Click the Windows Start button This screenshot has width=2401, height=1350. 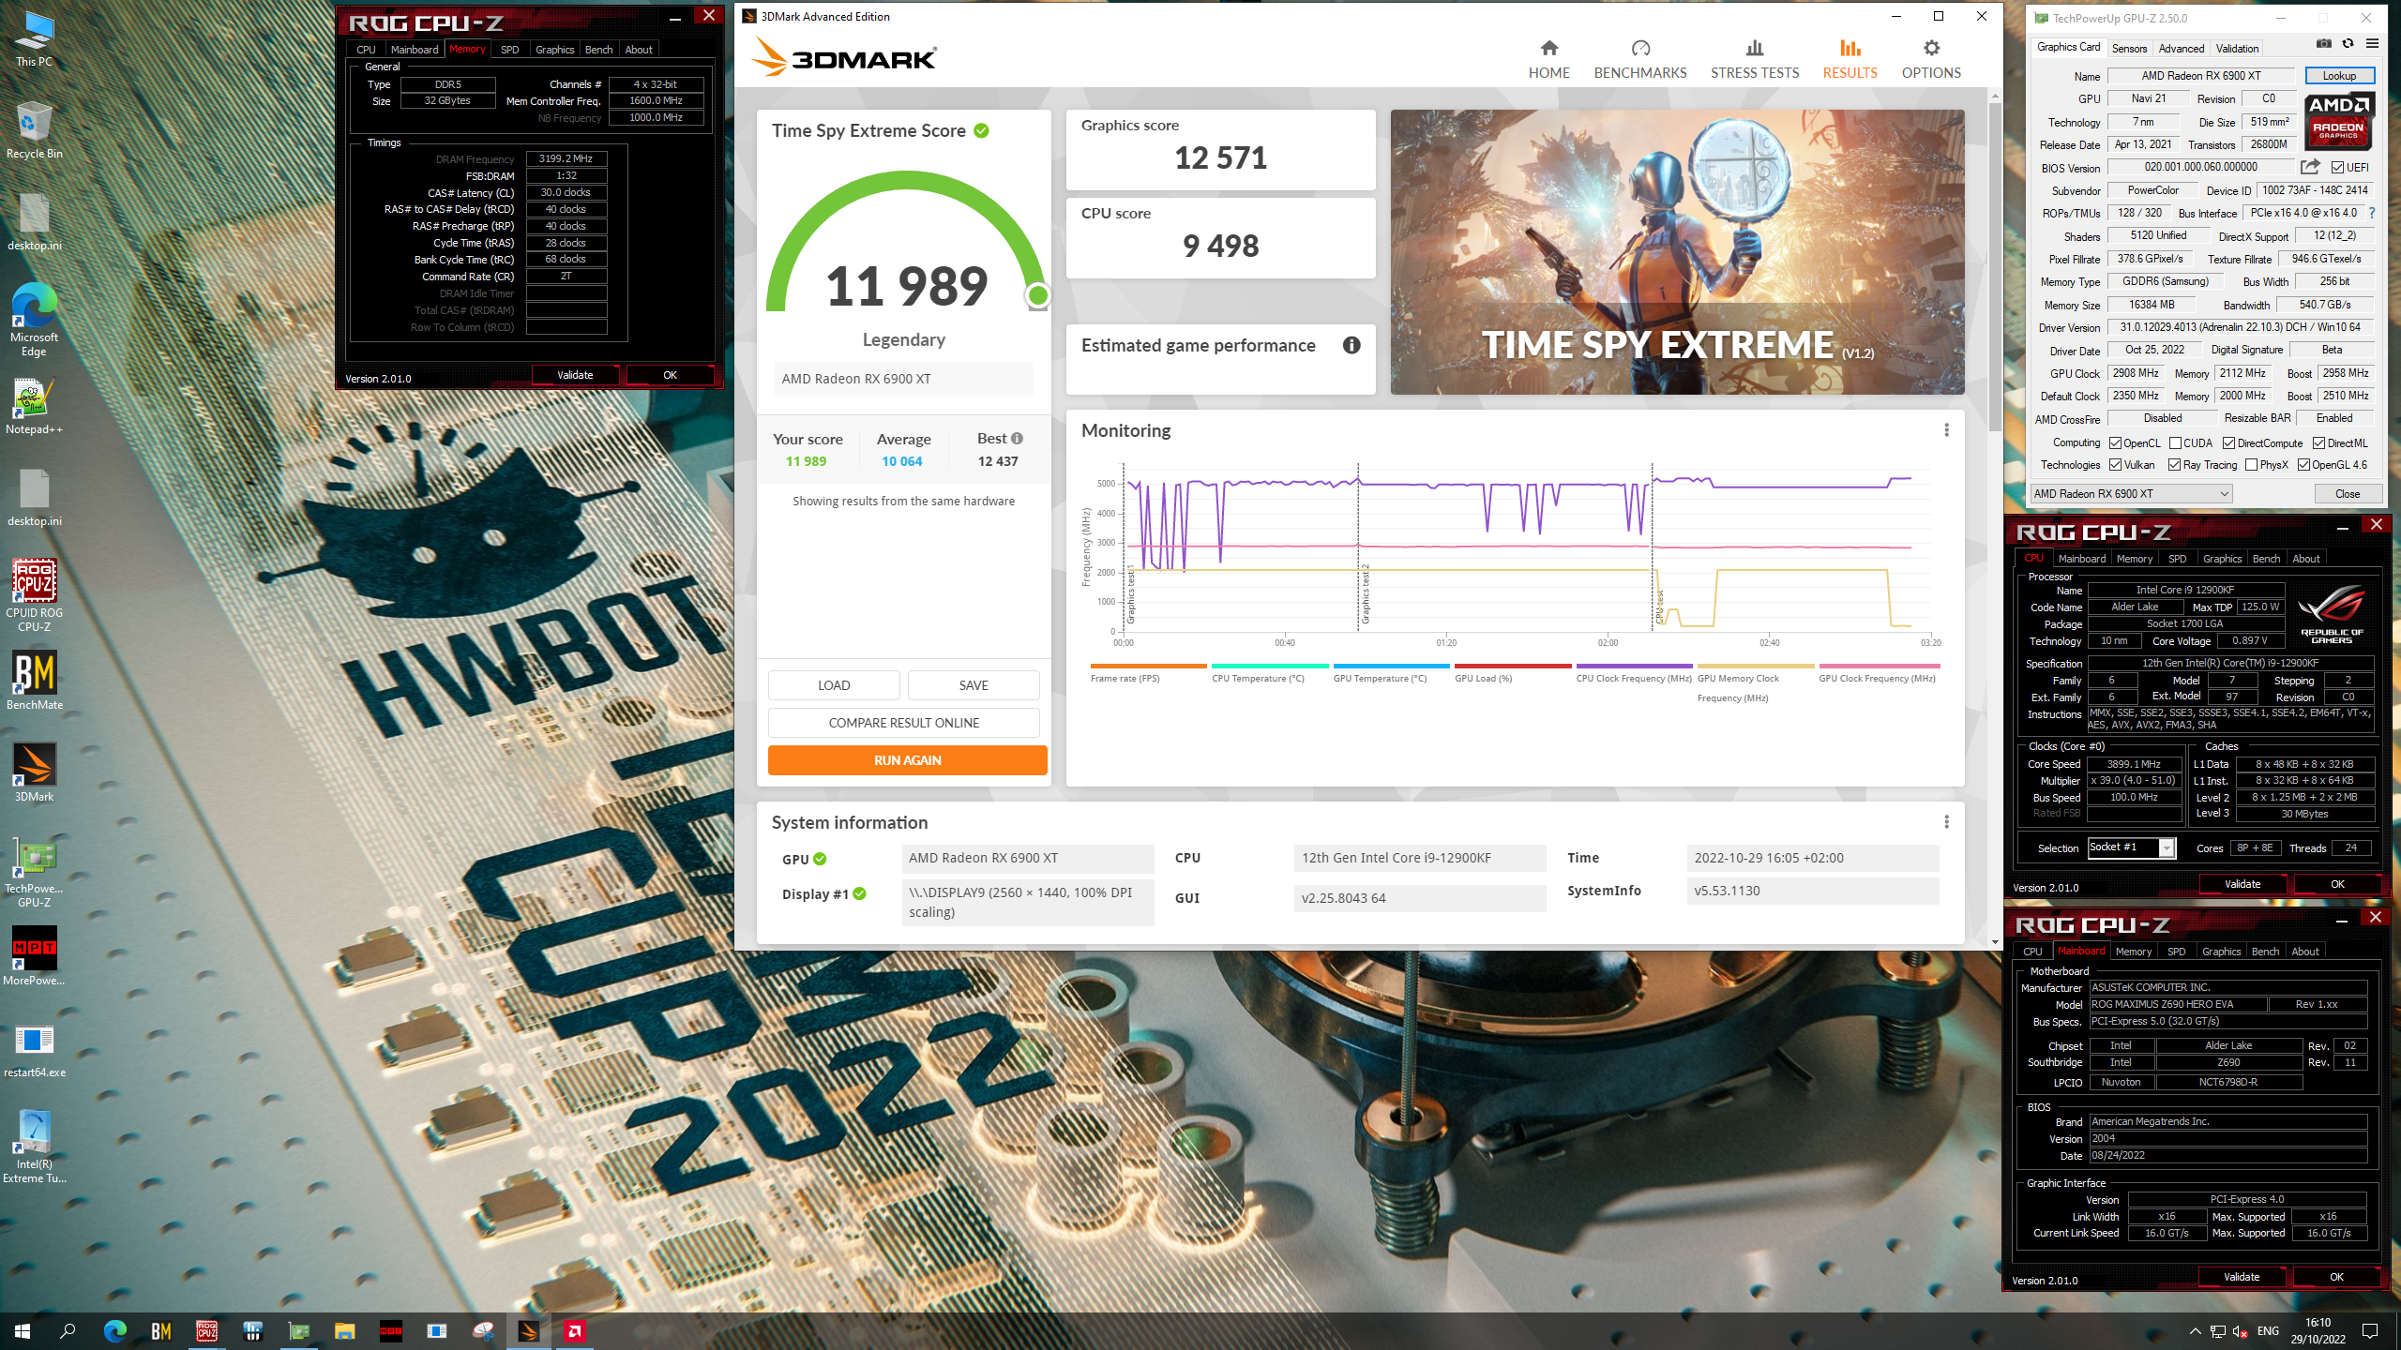point(23,1330)
